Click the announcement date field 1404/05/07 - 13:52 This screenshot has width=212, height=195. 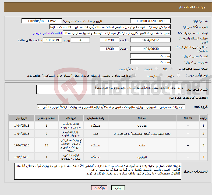(42, 21)
